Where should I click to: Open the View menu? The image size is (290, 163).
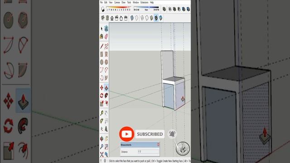click(111, 2)
